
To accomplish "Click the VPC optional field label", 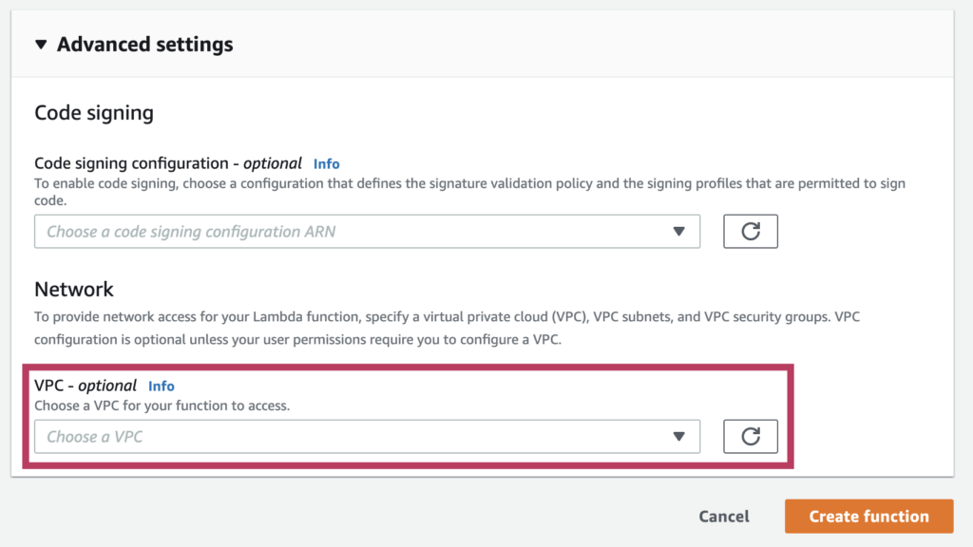I will [85, 386].
